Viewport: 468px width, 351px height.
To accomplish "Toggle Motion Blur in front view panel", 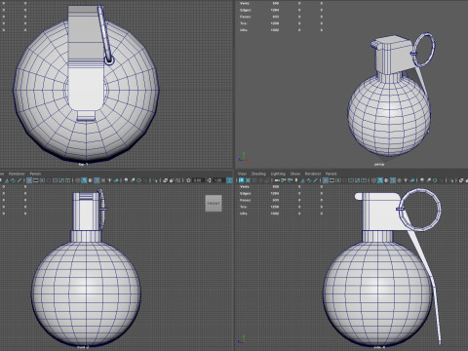I will [x=133, y=180].
